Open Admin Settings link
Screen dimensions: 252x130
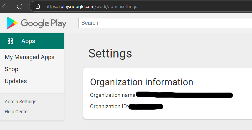pos(20,102)
